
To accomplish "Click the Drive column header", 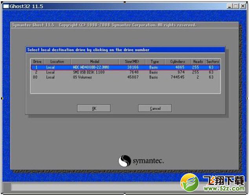I will coord(37,61).
